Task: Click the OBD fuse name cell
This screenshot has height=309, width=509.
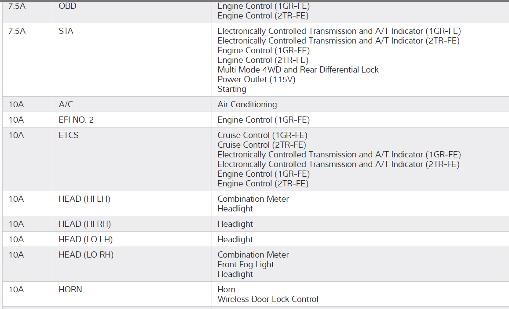Action: 67,6
